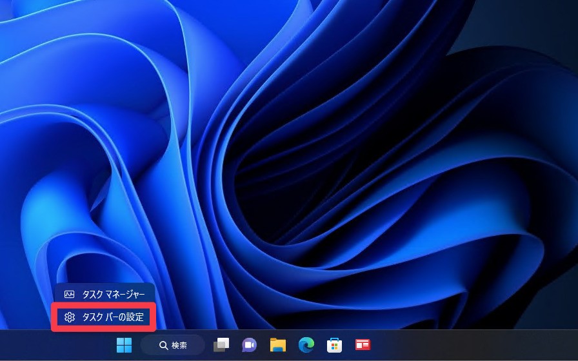Click the blue wallpaper to dismiss menu
Viewport: 578px width, 361px height.
coord(290,161)
